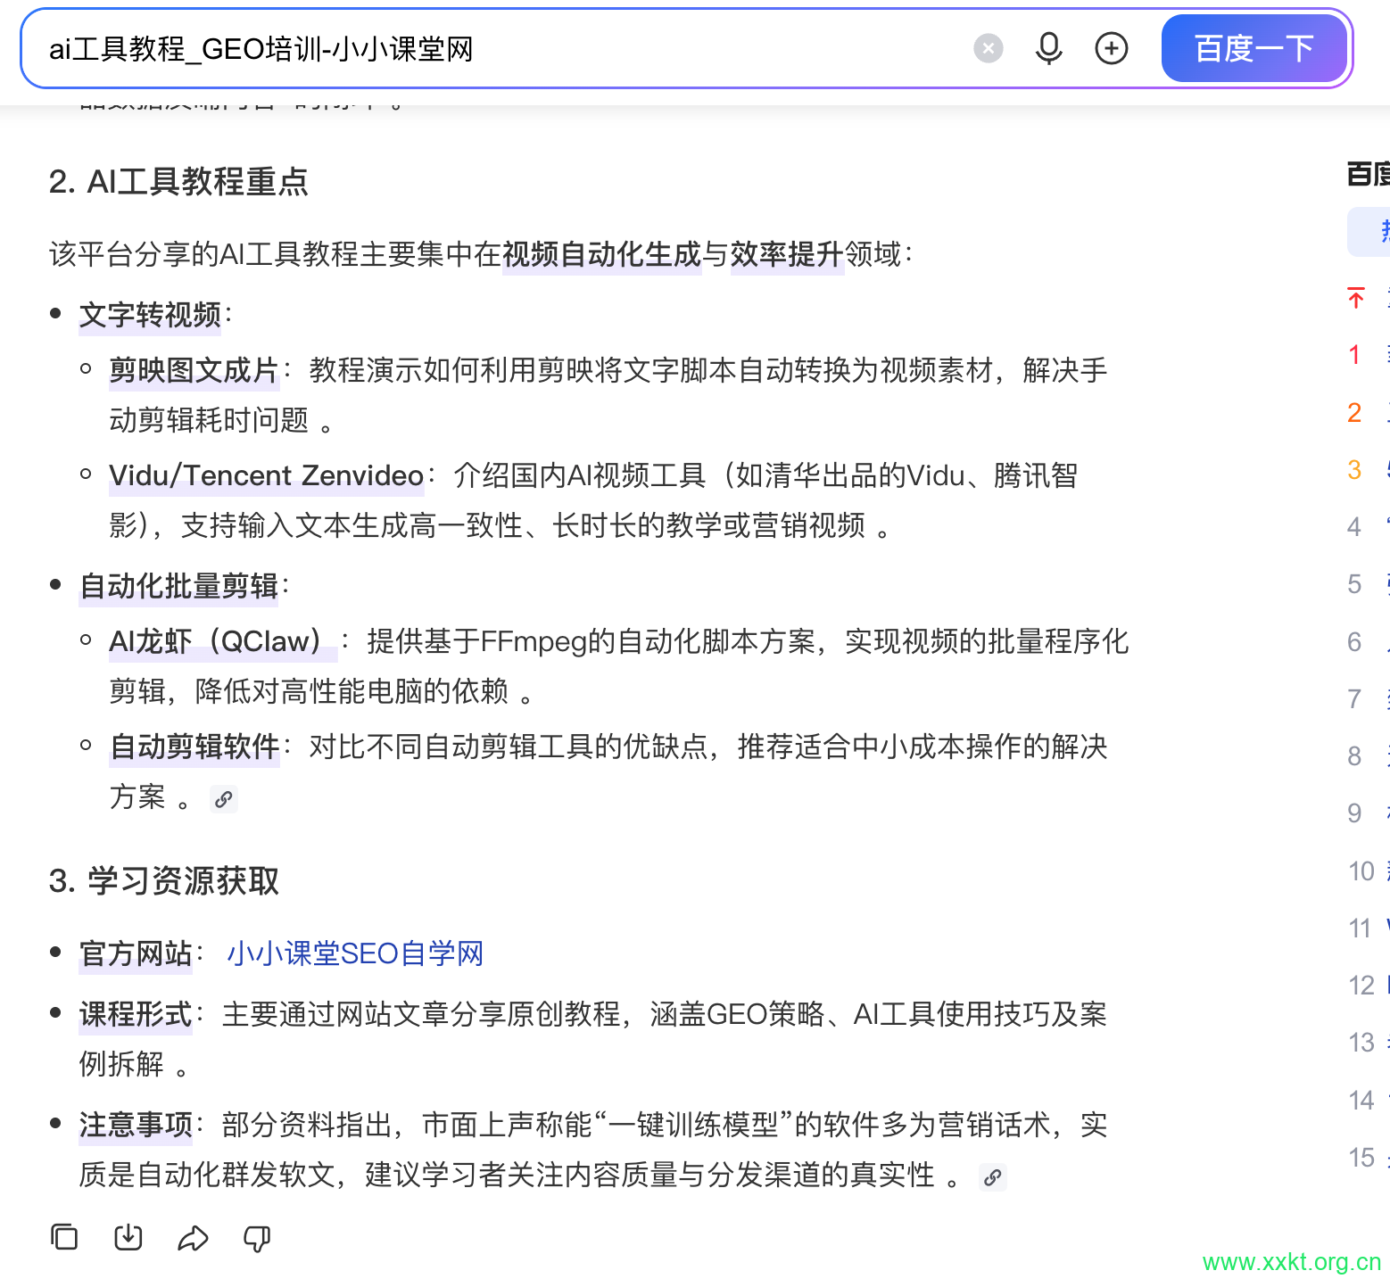Click the highlighted term Vidu/Tencent Zenvideo
1390x1279 pixels.
(266, 475)
